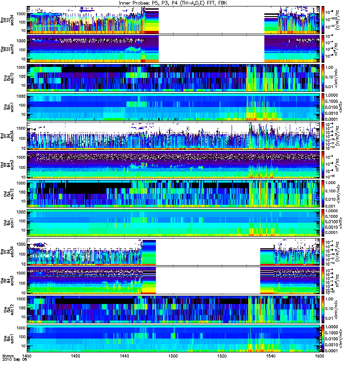The width and height of the screenshot is (346, 369).
Task: Click the 'hhmm' time axis label
Action: (x=8, y=356)
